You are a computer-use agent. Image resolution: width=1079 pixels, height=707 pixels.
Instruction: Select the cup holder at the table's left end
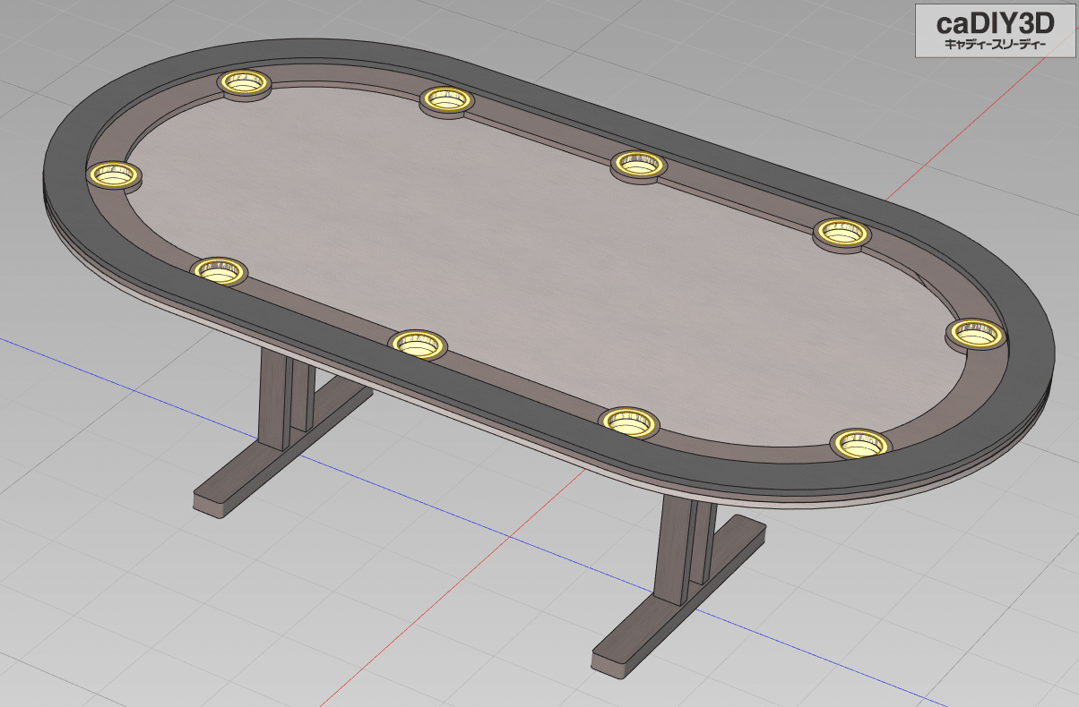click(x=114, y=174)
